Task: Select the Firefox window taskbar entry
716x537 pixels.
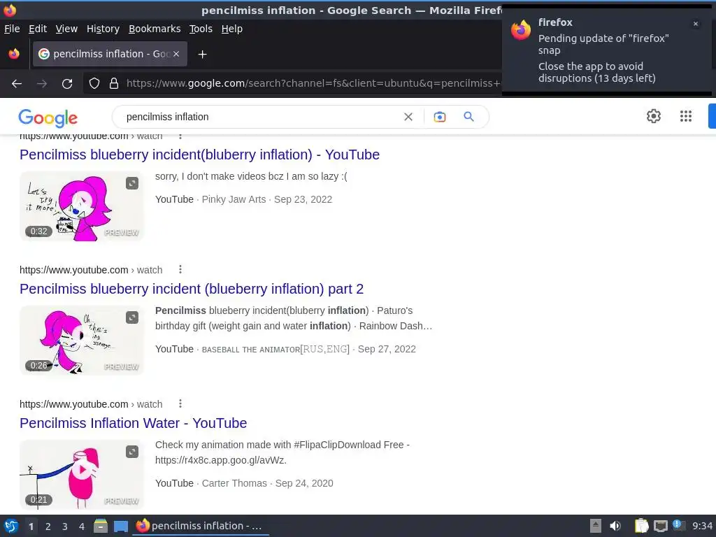Action: (x=201, y=526)
